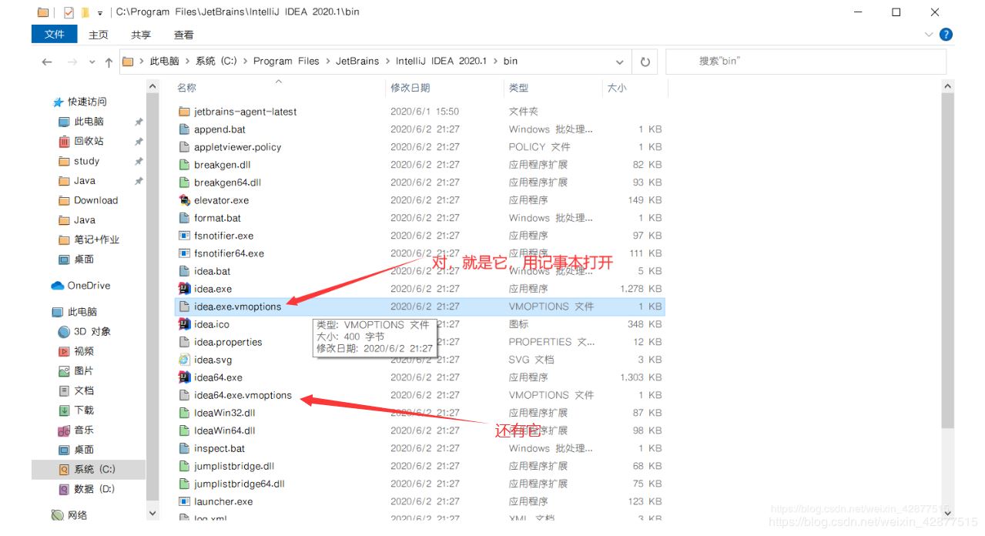Click the jumplistbridge.dll file name
The height and width of the screenshot is (536, 985).
(x=234, y=466)
